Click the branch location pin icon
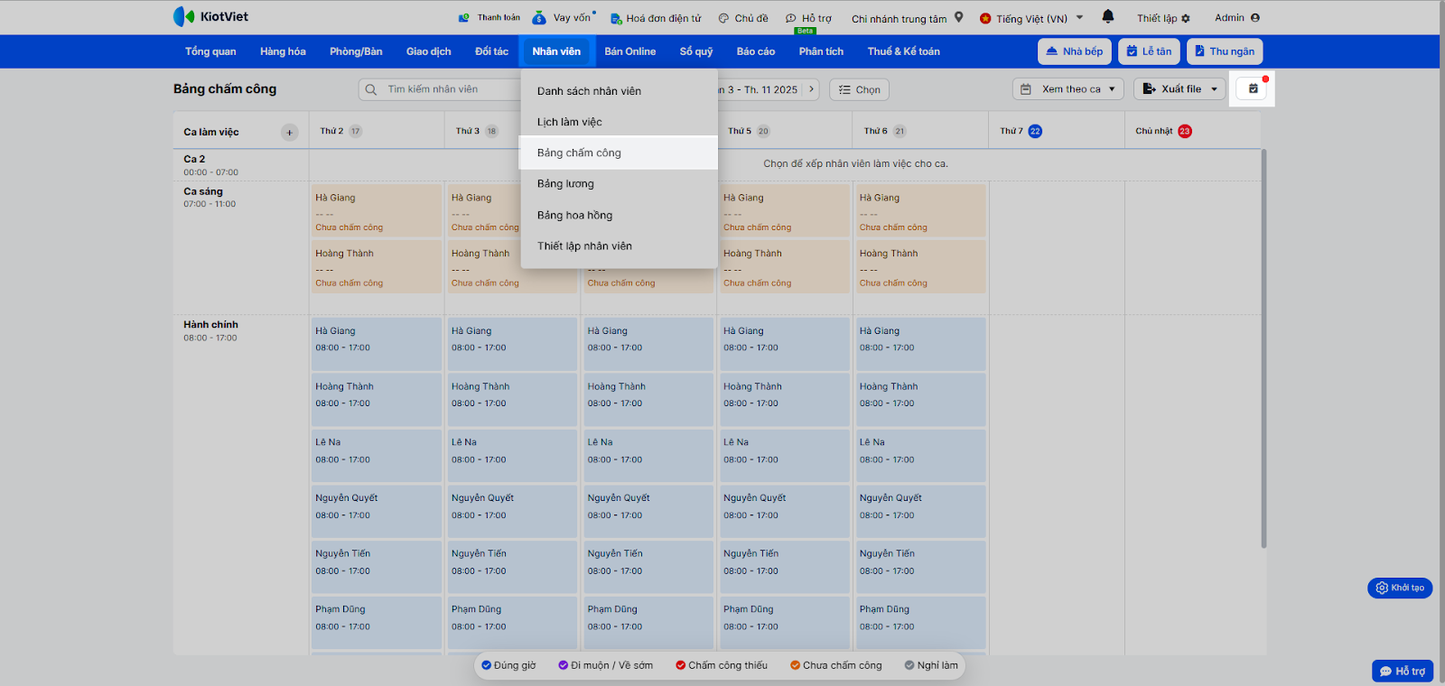This screenshot has height=686, width=1445. coord(959,17)
